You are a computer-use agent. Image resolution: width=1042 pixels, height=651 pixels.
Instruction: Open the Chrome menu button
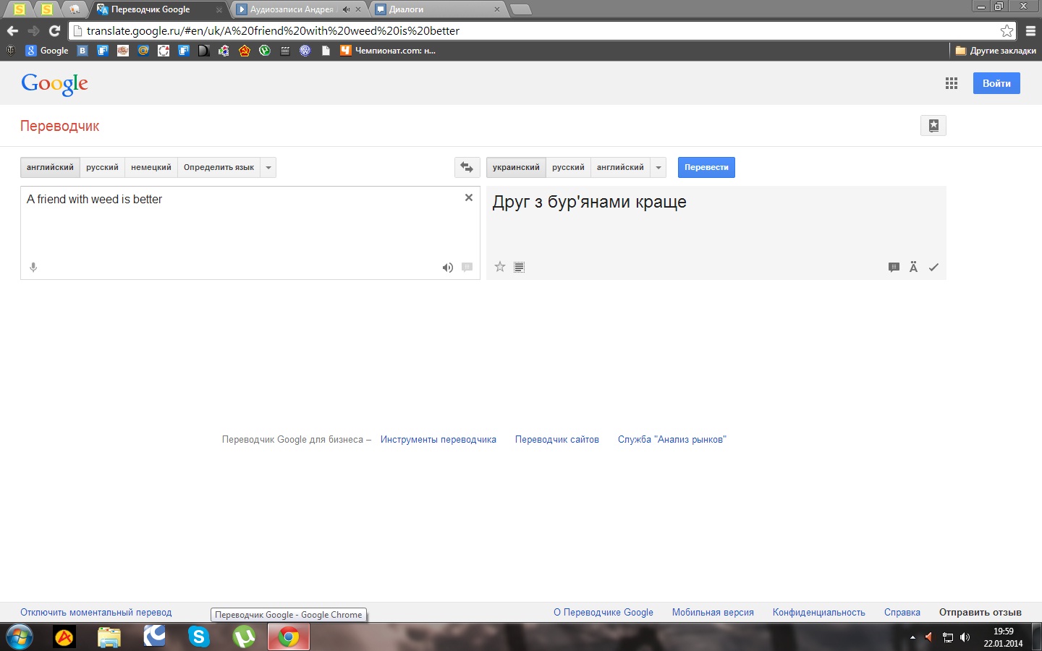click(x=1030, y=31)
